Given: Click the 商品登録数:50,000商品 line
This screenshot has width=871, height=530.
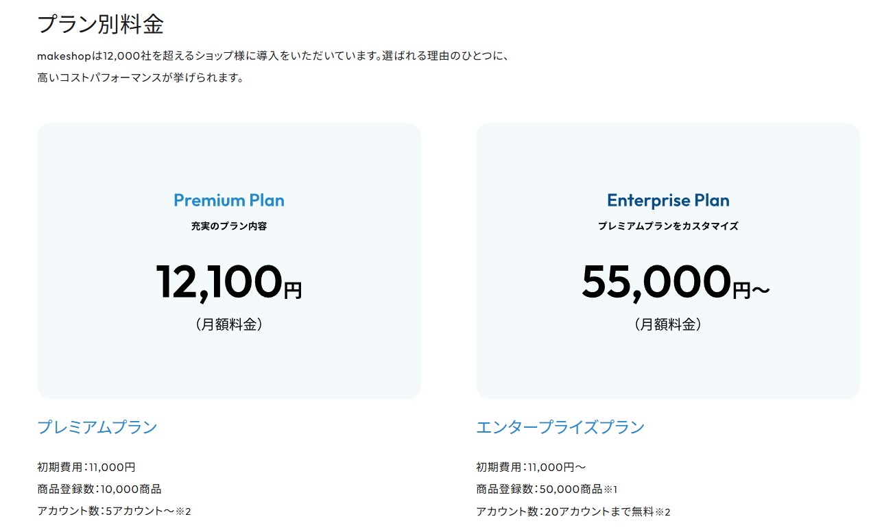Looking at the screenshot, I should click(538, 489).
